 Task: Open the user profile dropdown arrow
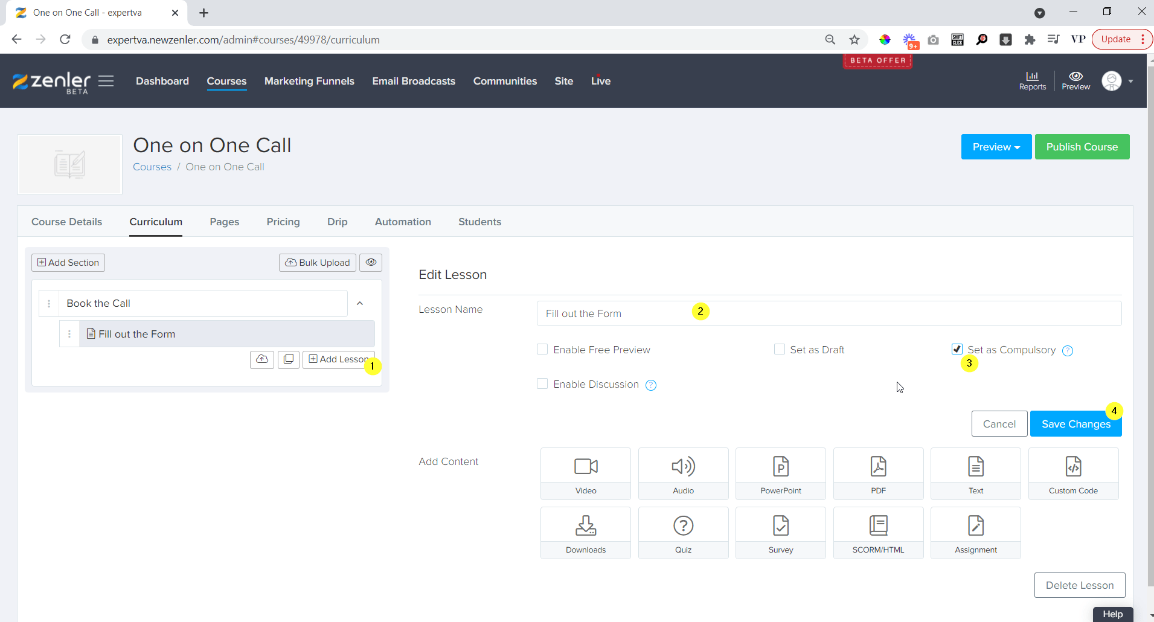(1130, 81)
